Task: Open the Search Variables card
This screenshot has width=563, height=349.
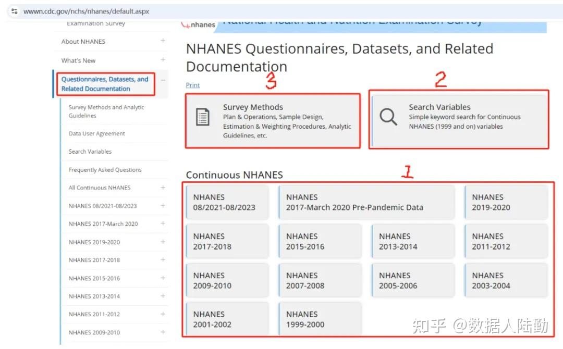Action: (459, 119)
